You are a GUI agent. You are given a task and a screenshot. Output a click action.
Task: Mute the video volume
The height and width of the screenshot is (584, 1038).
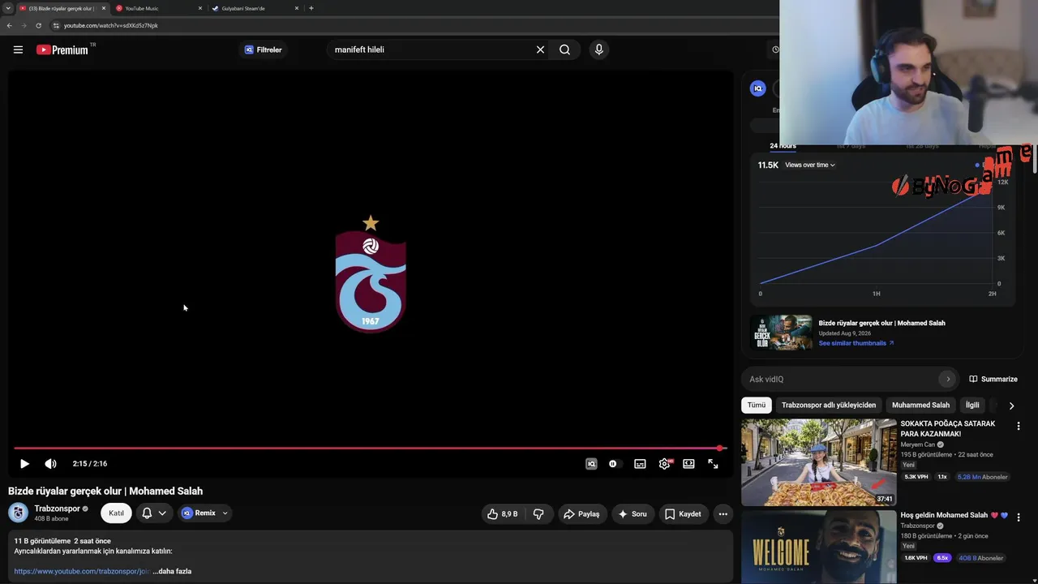point(50,464)
